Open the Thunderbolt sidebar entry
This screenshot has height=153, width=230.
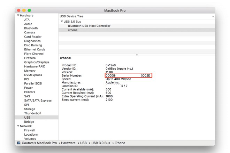32,113
